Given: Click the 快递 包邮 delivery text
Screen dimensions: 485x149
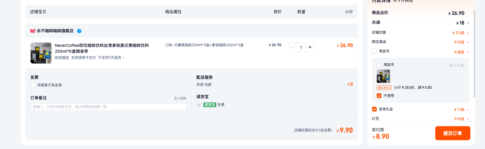Looking at the screenshot, I should point(204,85).
